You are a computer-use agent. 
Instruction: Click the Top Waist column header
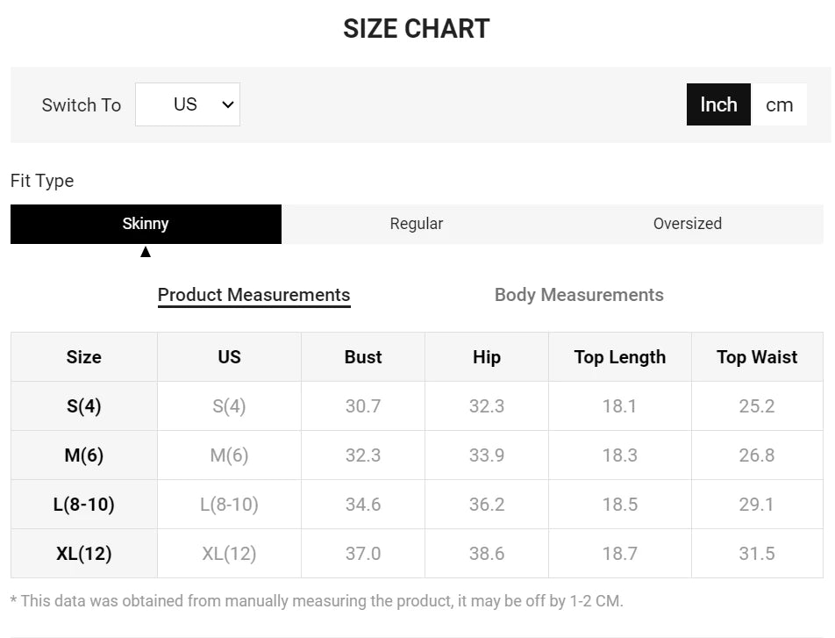pyautogui.click(x=757, y=357)
